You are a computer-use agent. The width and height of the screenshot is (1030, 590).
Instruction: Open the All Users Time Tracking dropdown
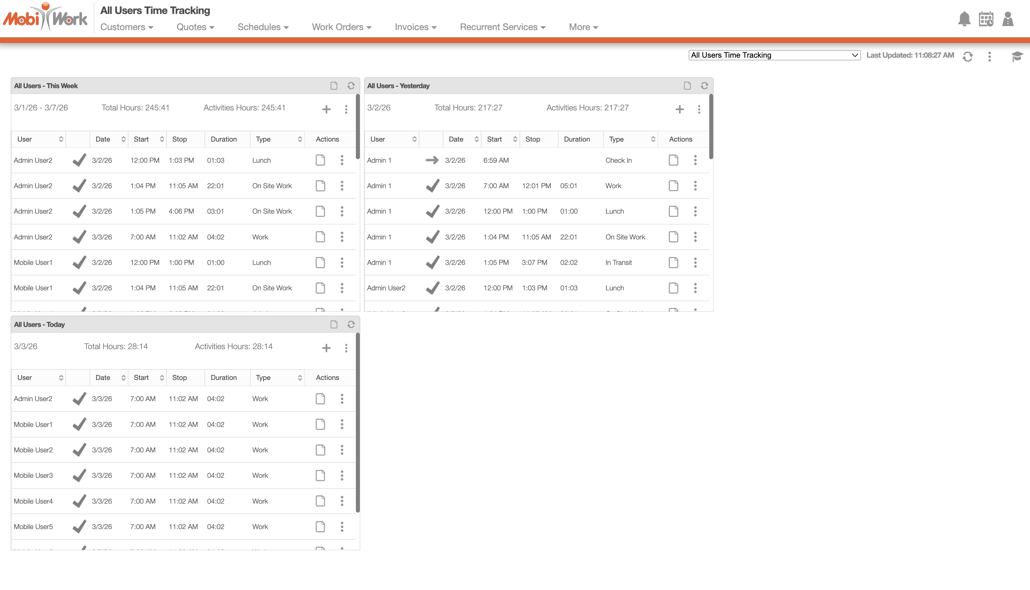click(x=774, y=55)
